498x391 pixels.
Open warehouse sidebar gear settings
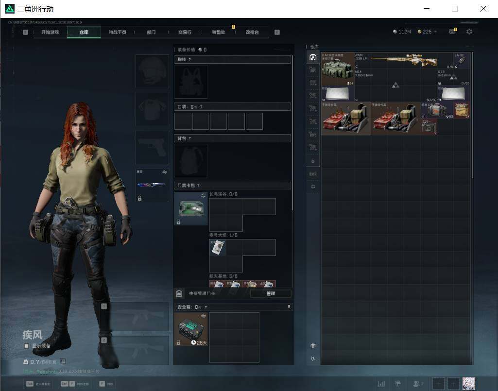(x=313, y=187)
